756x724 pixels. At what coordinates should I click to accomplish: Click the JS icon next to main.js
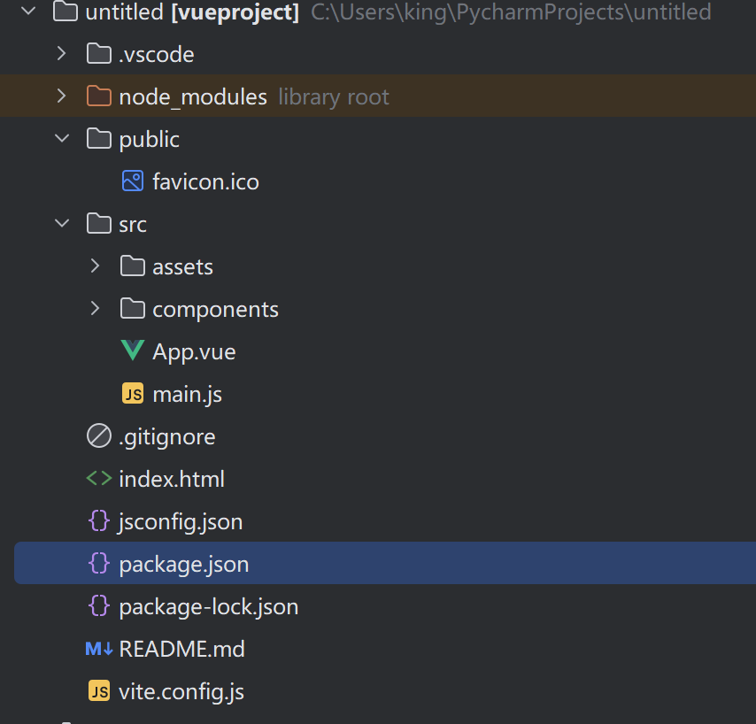tap(132, 394)
